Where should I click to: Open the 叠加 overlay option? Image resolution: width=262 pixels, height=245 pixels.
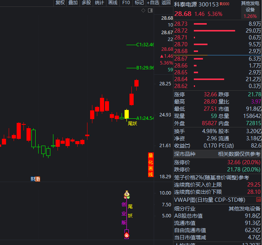tap(73, 3)
